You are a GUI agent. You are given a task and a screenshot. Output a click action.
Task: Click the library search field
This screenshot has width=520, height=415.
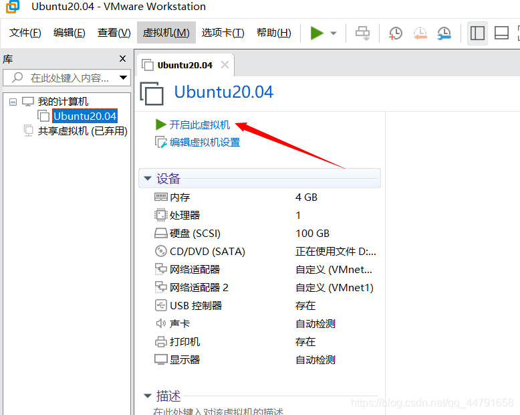(66, 78)
